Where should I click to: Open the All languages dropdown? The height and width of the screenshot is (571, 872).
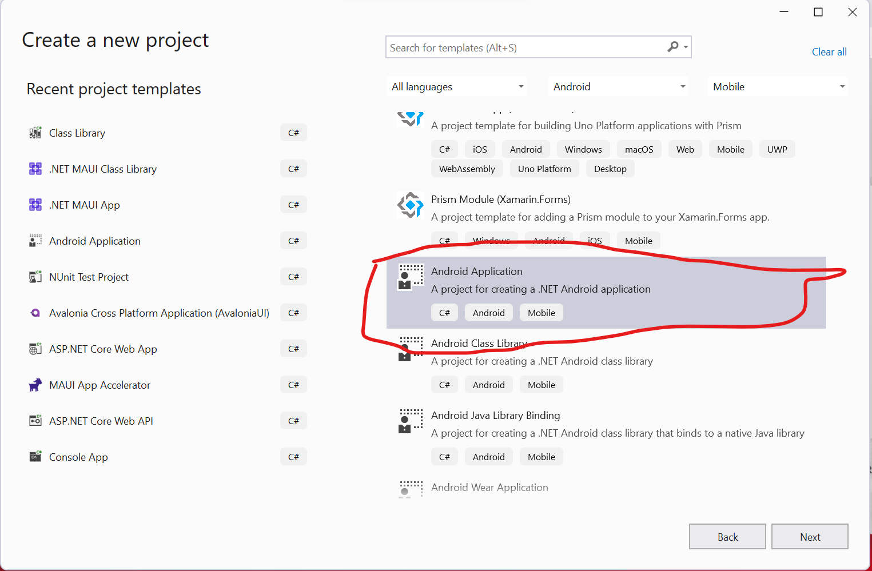(x=456, y=86)
